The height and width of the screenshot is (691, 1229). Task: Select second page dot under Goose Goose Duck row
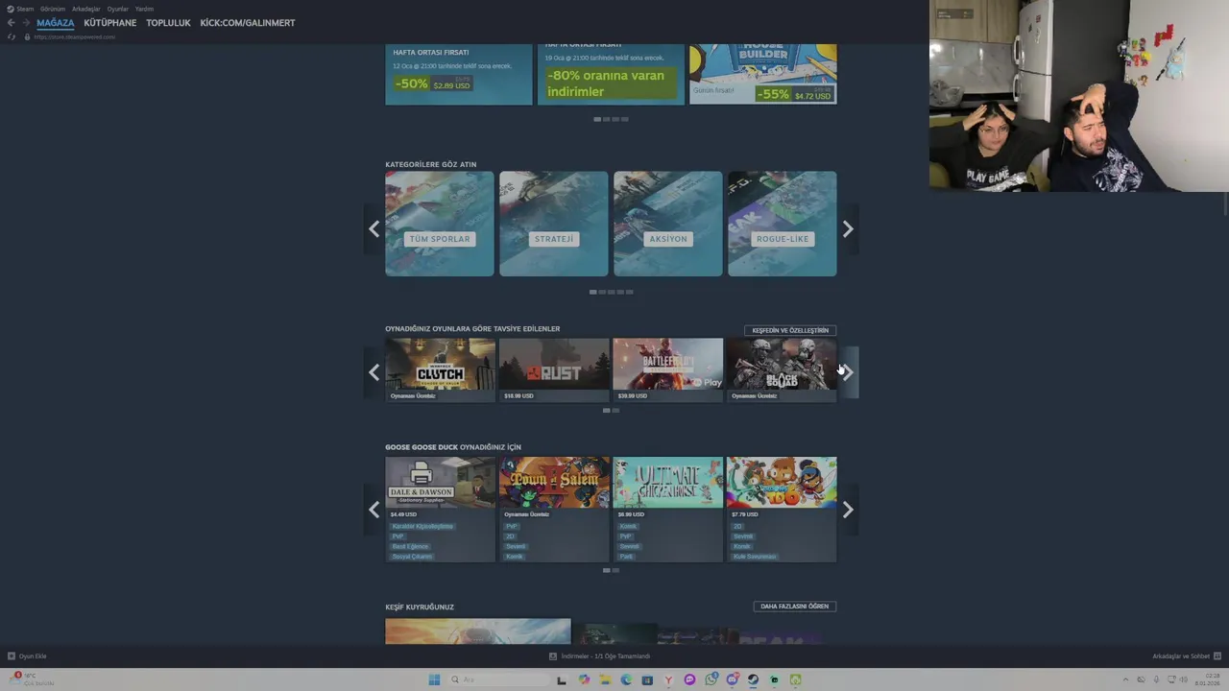[x=615, y=570]
